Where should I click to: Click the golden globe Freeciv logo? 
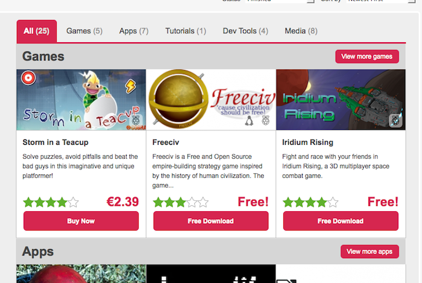pyautogui.click(x=178, y=98)
